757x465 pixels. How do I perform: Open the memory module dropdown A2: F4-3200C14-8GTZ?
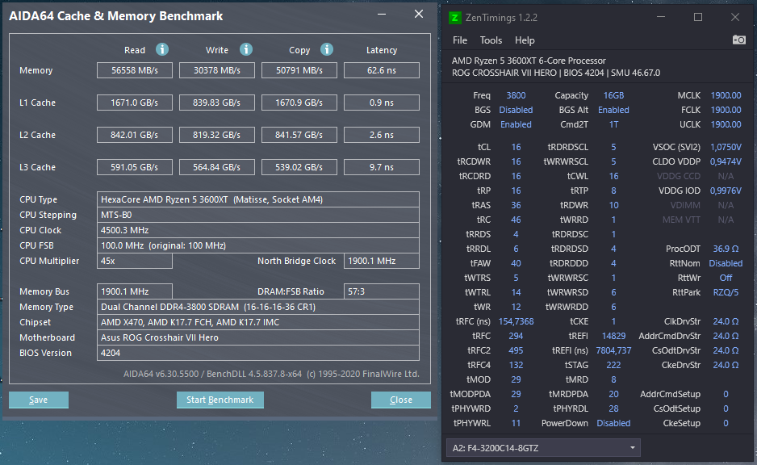[543, 448]
